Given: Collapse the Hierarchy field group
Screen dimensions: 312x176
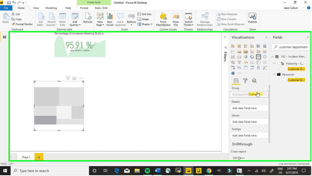Looking at the screenshot, I should click(274, 64).
